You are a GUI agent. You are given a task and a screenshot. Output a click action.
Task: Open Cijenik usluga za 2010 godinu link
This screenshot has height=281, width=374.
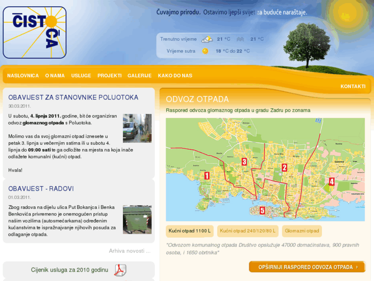click(x=69, y=270)
